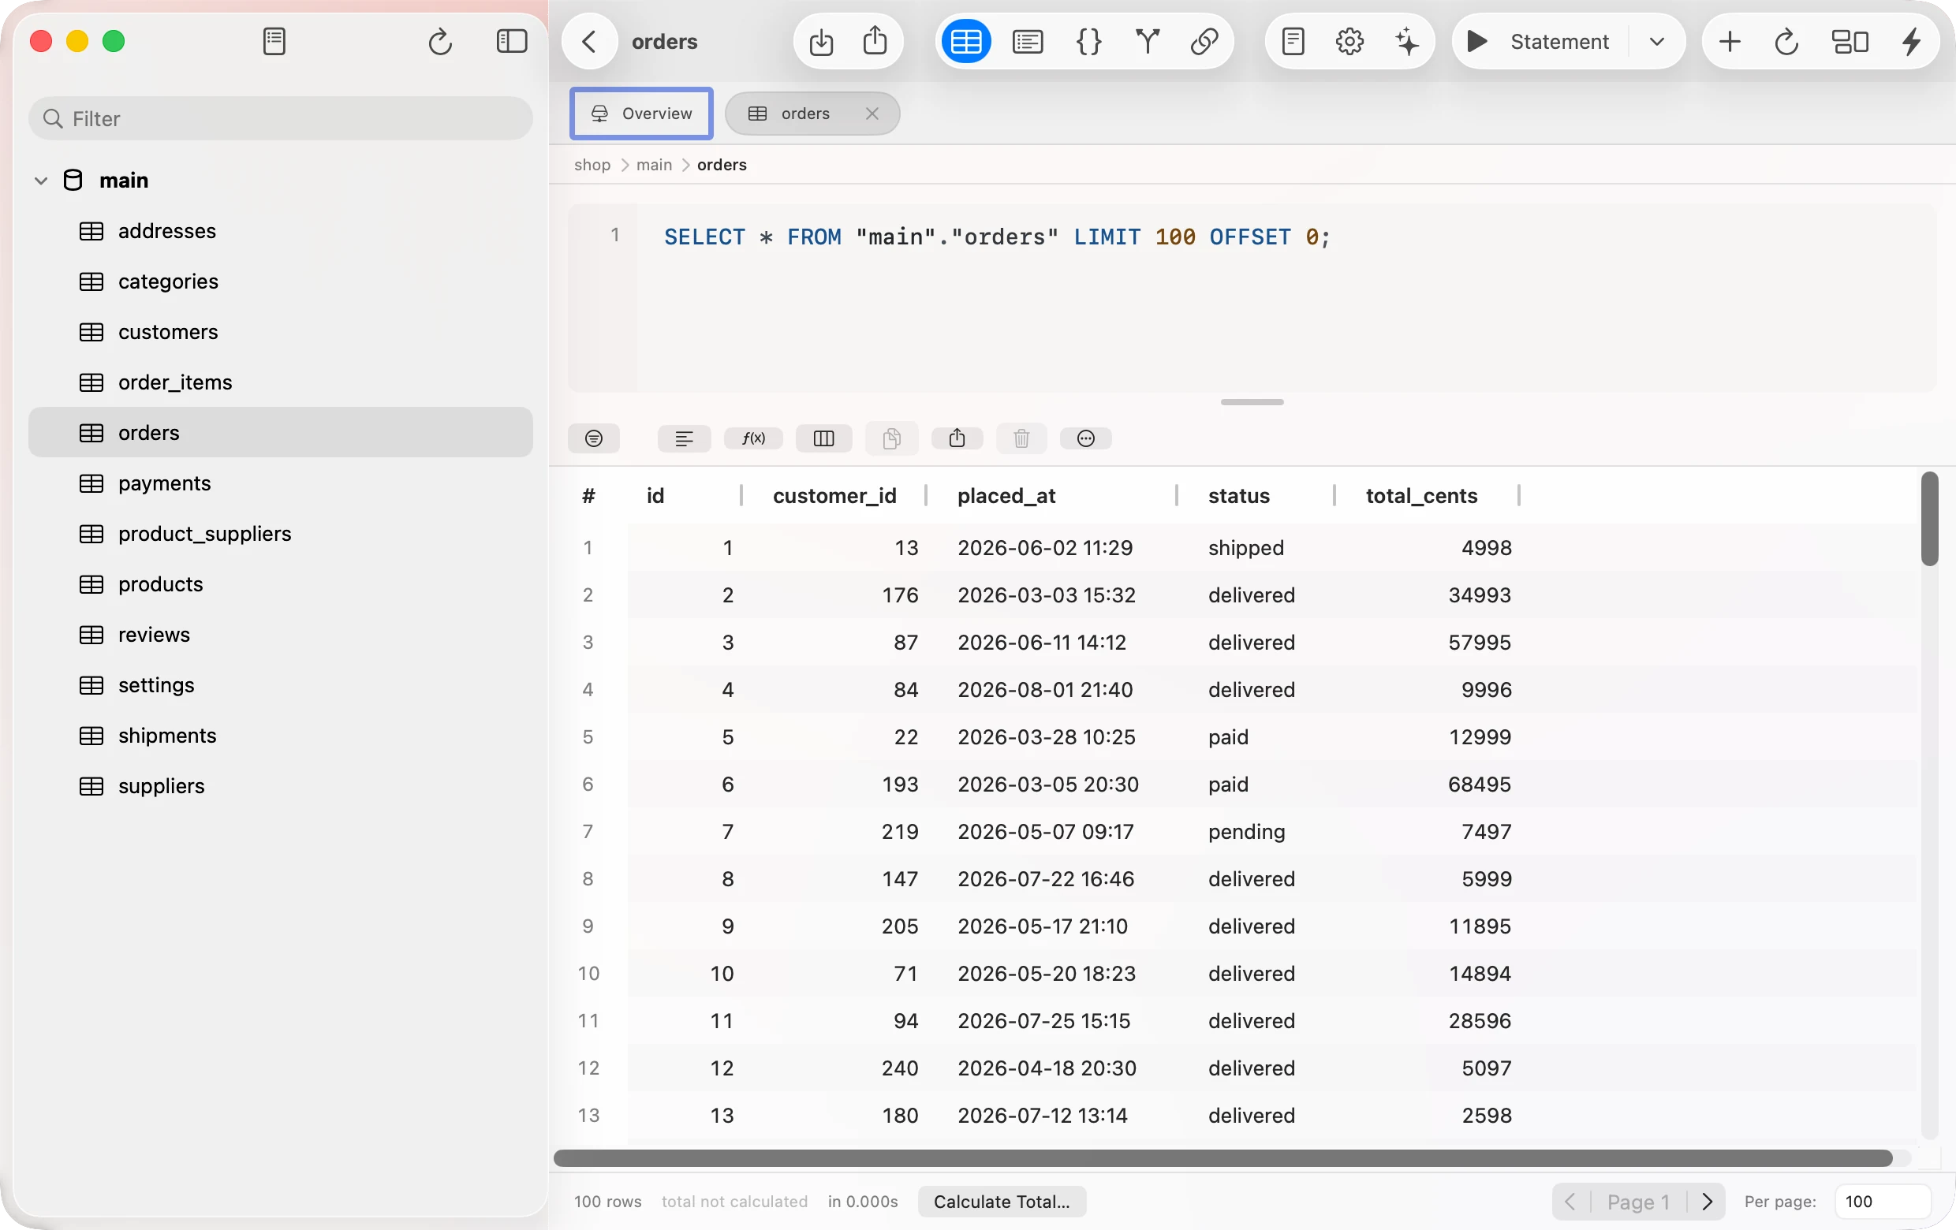The image size is (1956, 1230).
Task: Click the back navigation chevron
Action: pyautogui.click(x=590, y=42)
